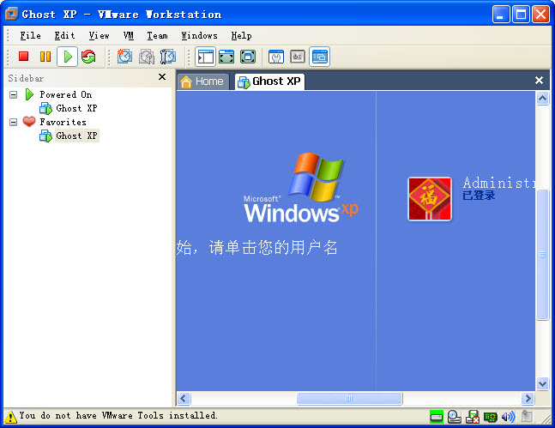This screenshot has width=555, height=428.
Task: Click the sound device icon in status bar
Action: (508, 417)
